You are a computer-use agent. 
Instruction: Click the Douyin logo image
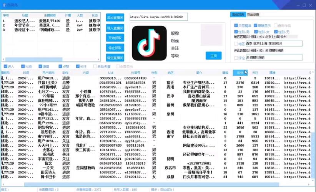pos(149,43)
